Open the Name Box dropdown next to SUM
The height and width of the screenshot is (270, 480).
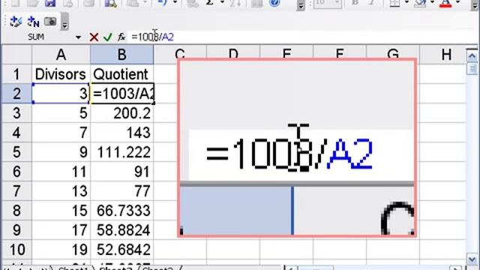pyautogui.click(x=78, y=37)
